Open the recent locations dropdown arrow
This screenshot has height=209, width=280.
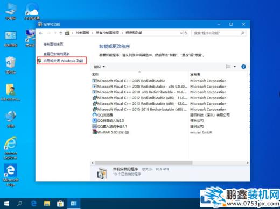(x=55, y=33)
